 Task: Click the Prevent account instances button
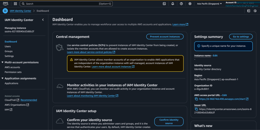pos(165,37)
